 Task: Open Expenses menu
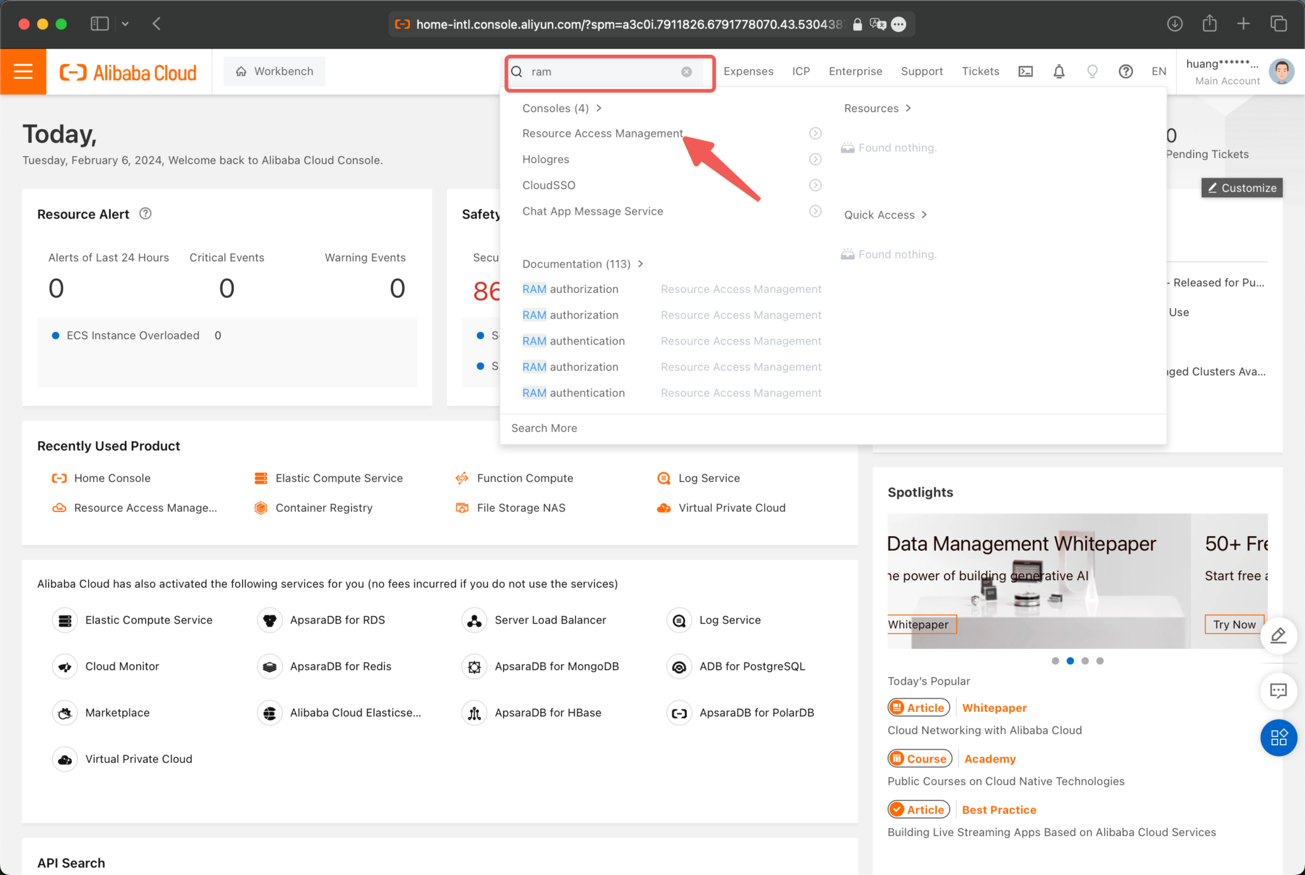pyautogui.click(x=748, y=71)
